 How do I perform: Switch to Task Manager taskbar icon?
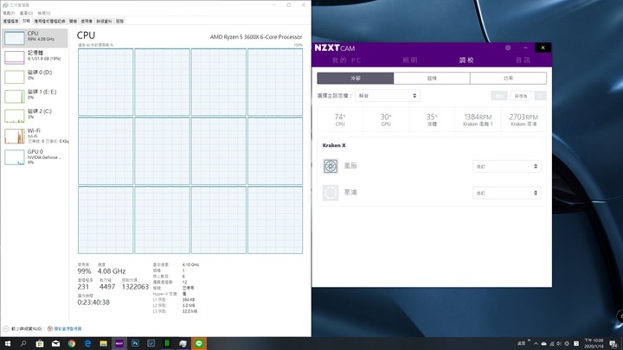coord(183,344)
